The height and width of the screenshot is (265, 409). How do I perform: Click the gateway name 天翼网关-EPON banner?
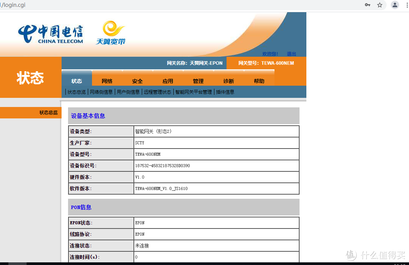point(194,63)
